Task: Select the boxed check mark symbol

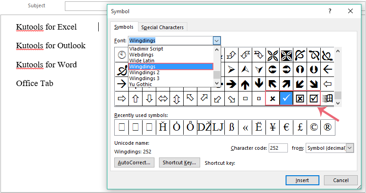Action: point(314,98)
